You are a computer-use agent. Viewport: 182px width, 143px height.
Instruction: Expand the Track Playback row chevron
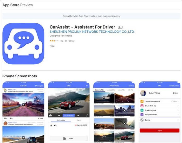178,110
